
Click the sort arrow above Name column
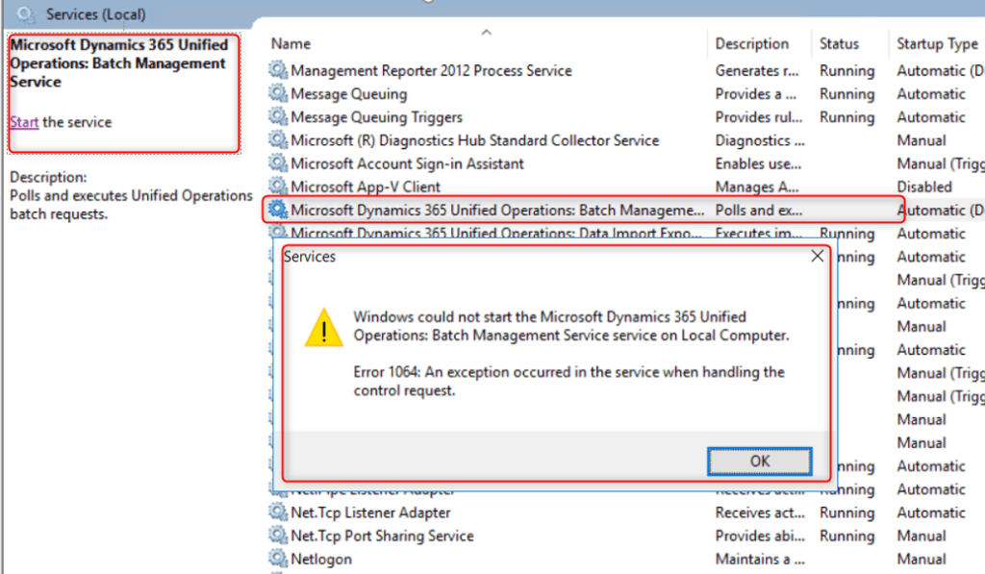point(486,32)
